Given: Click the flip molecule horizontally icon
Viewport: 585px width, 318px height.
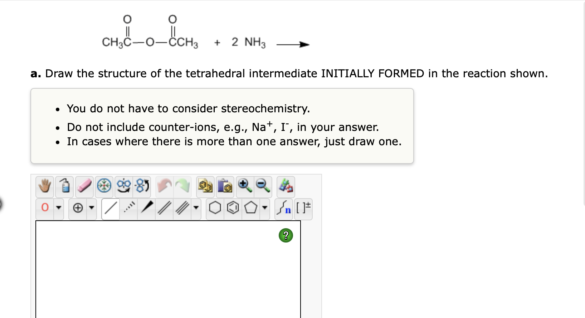Looking at the screenshot, I should (124, 187).
